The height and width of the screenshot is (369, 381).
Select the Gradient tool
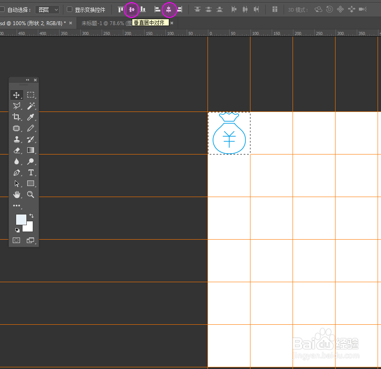[x=31, y=150]
